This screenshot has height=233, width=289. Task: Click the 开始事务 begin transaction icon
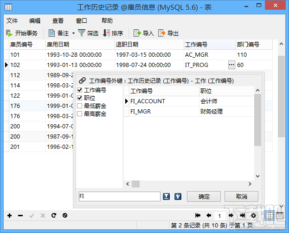9,33
